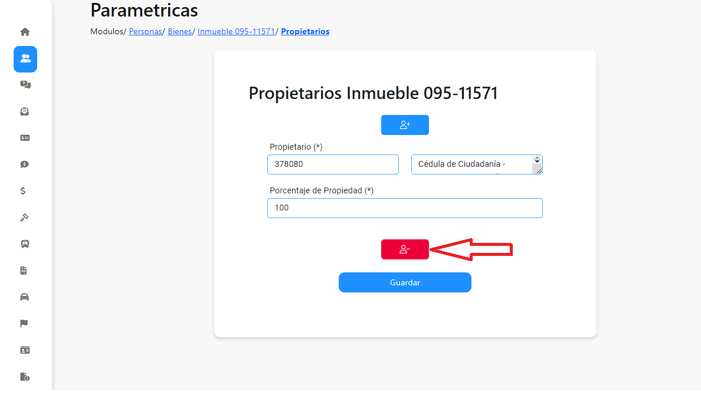The image size is (701, 395).
Task: Select the flag icon in the sidebar
Action: 24,324
